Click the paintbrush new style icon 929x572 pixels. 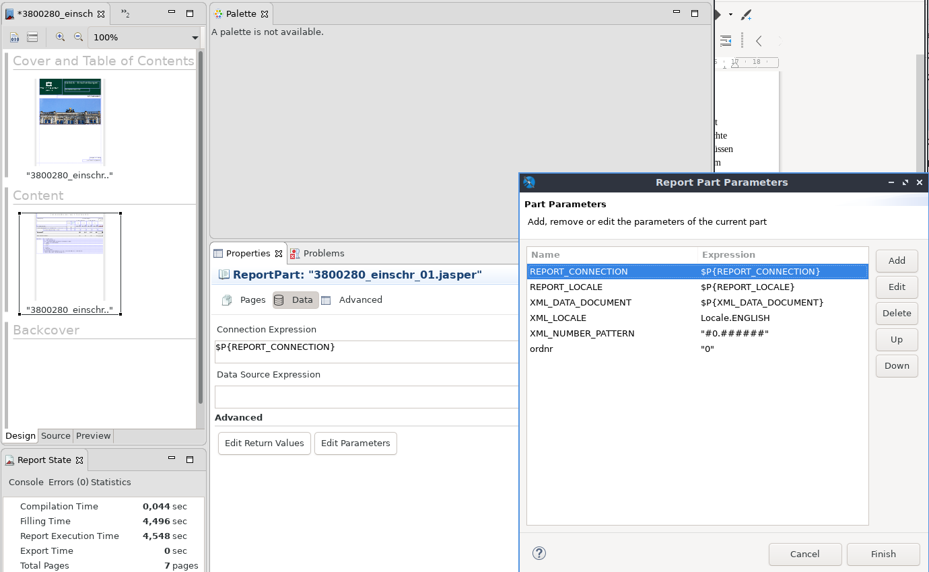click(x=746, y=14)
